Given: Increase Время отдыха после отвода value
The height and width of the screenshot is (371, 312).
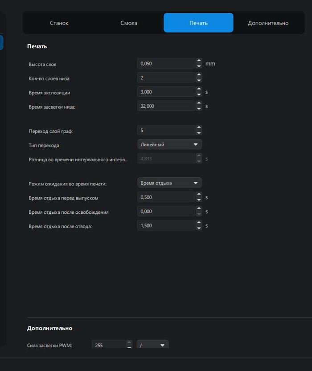Looking at the screenshot, I should pyautogui.click(x=199, y=223).
